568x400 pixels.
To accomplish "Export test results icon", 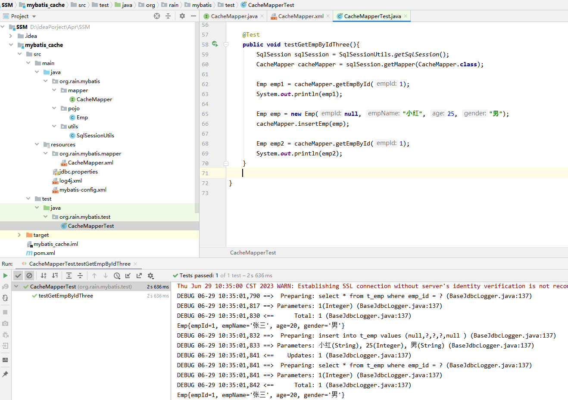I will click(139, 276).
